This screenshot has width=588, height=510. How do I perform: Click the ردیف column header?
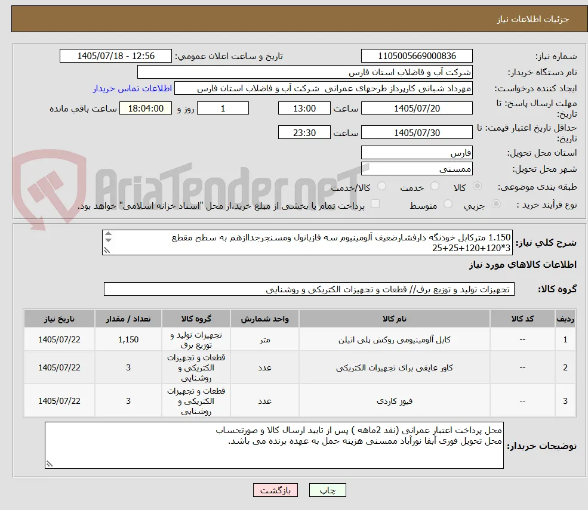click(x=565, y=319)
